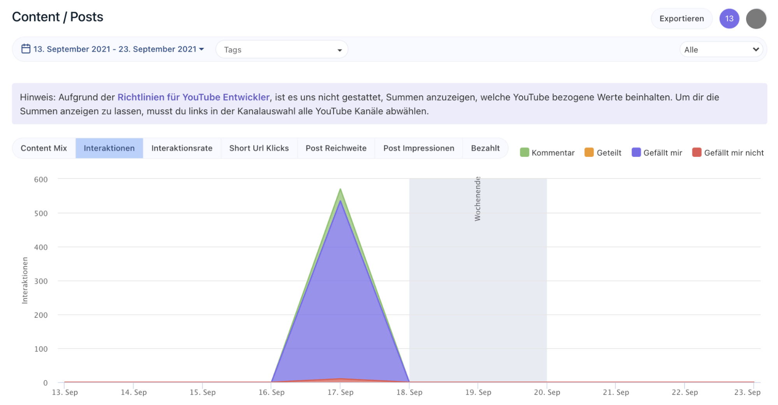Click the vertical Interaktionen axis title
This screenshot has height=405, width=778.
25,281
